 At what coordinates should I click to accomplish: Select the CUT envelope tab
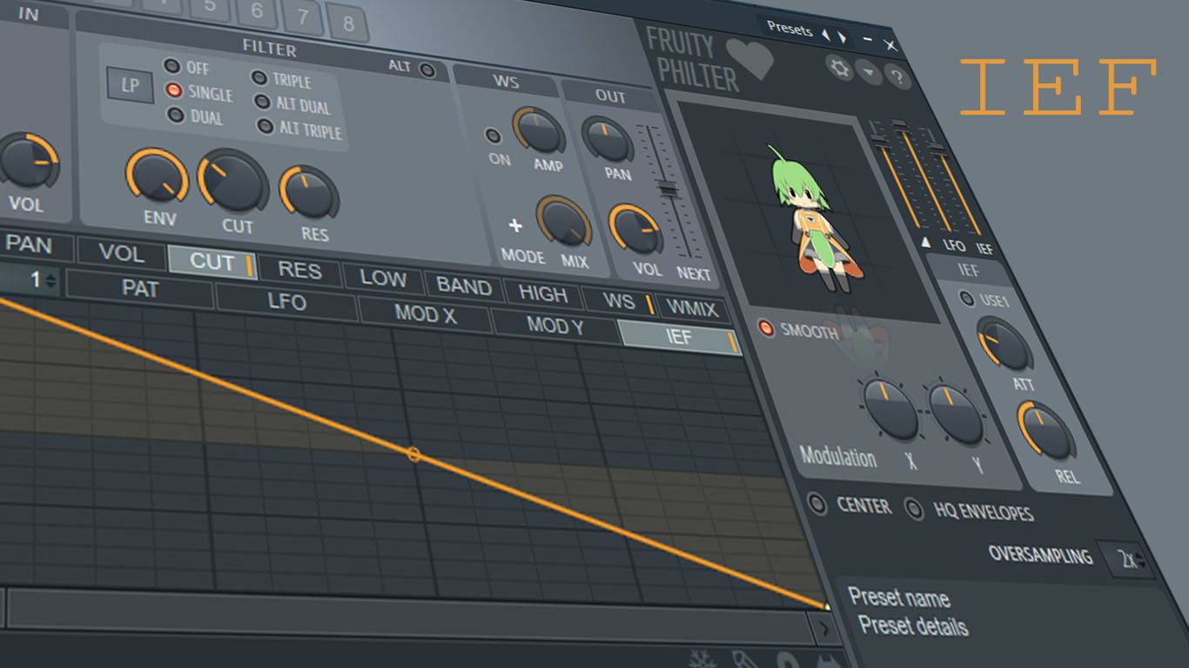tap(212, 261)
